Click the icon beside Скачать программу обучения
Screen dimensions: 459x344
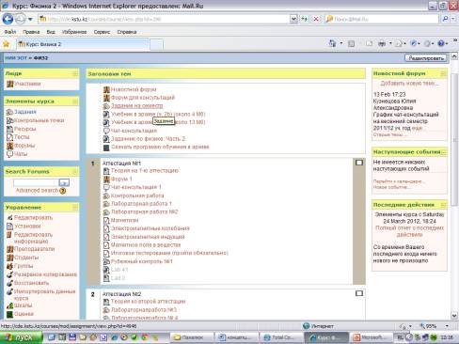pyautogui.click(x=106, y=147)
